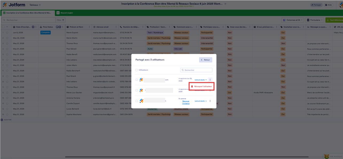Click the Renvoyer l'invitation link
The image size is (343, 159).
pyautogui.click(x=186, y=102)
